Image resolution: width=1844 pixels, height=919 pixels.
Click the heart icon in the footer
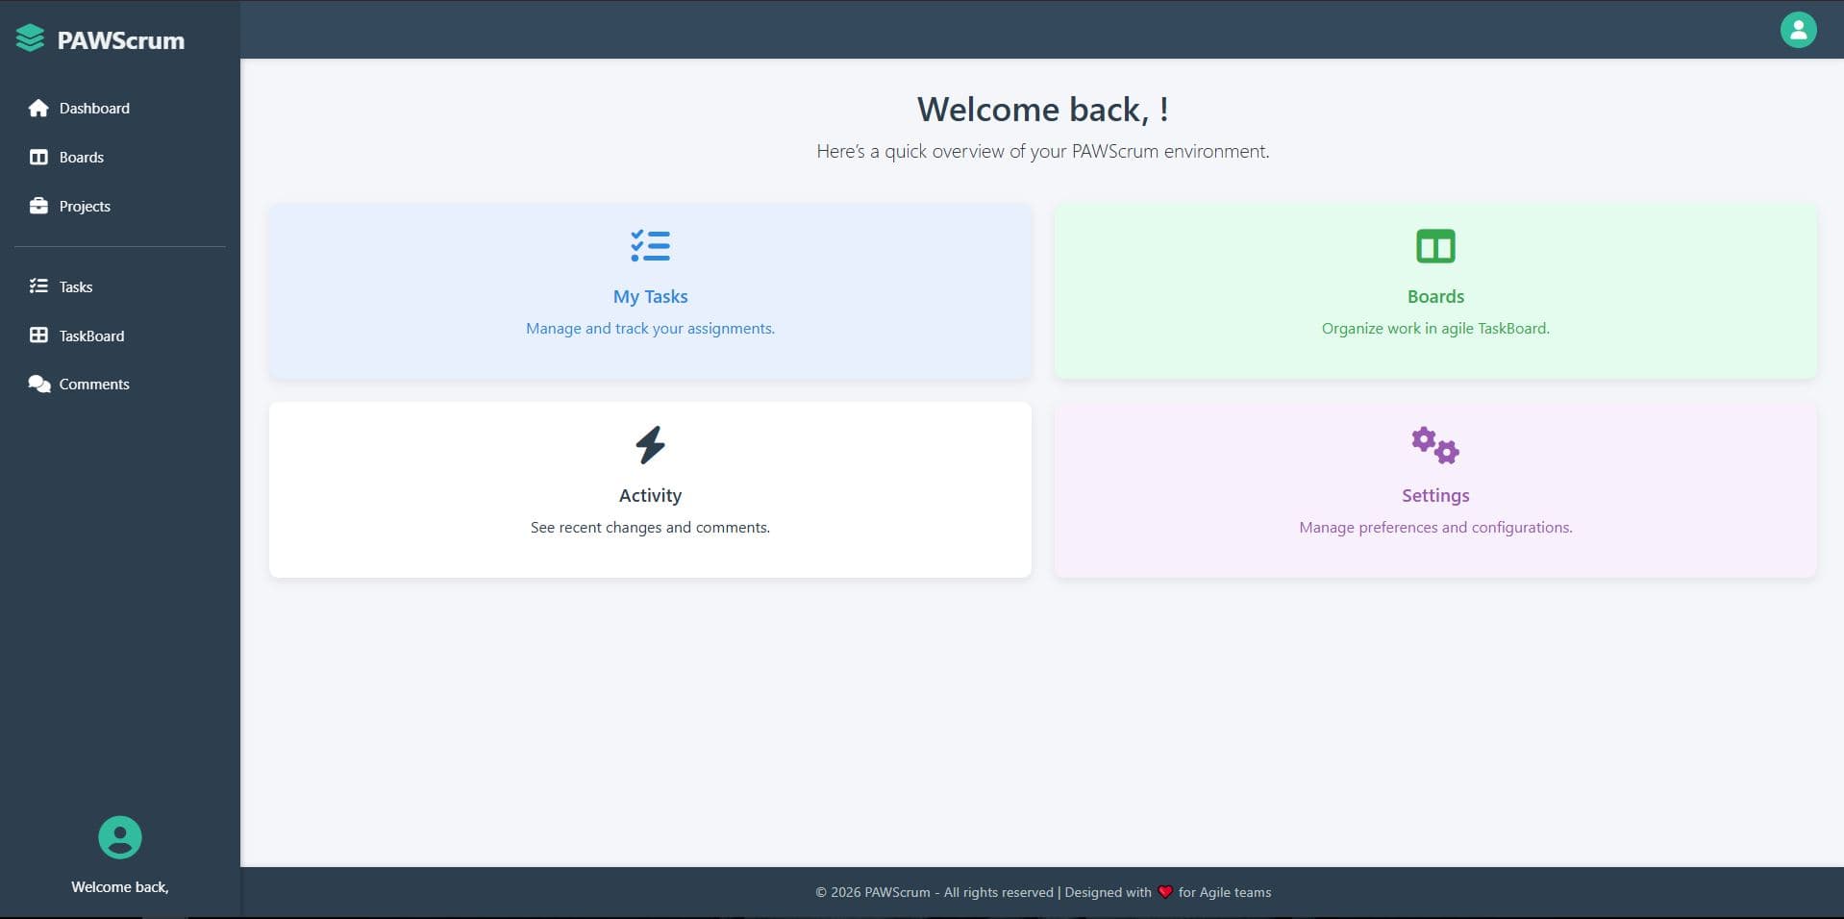pos(1164,892)
